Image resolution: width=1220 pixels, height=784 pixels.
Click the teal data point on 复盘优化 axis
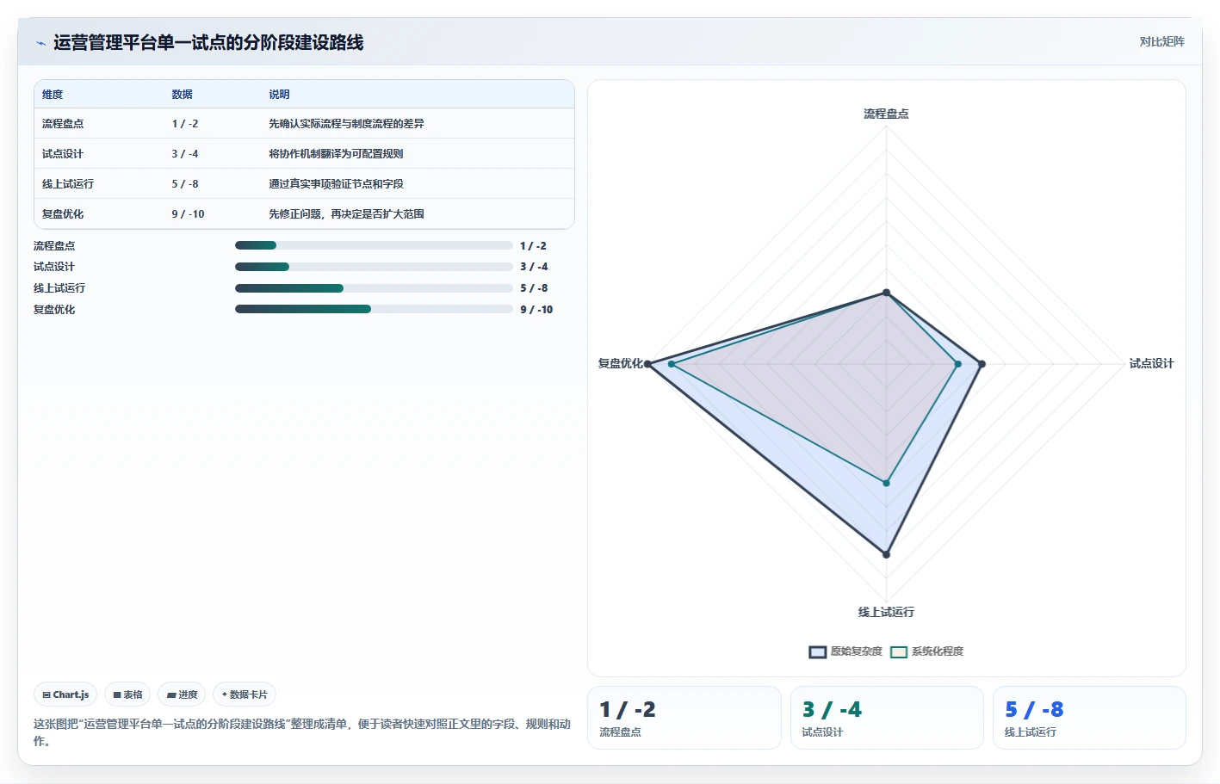672,364
